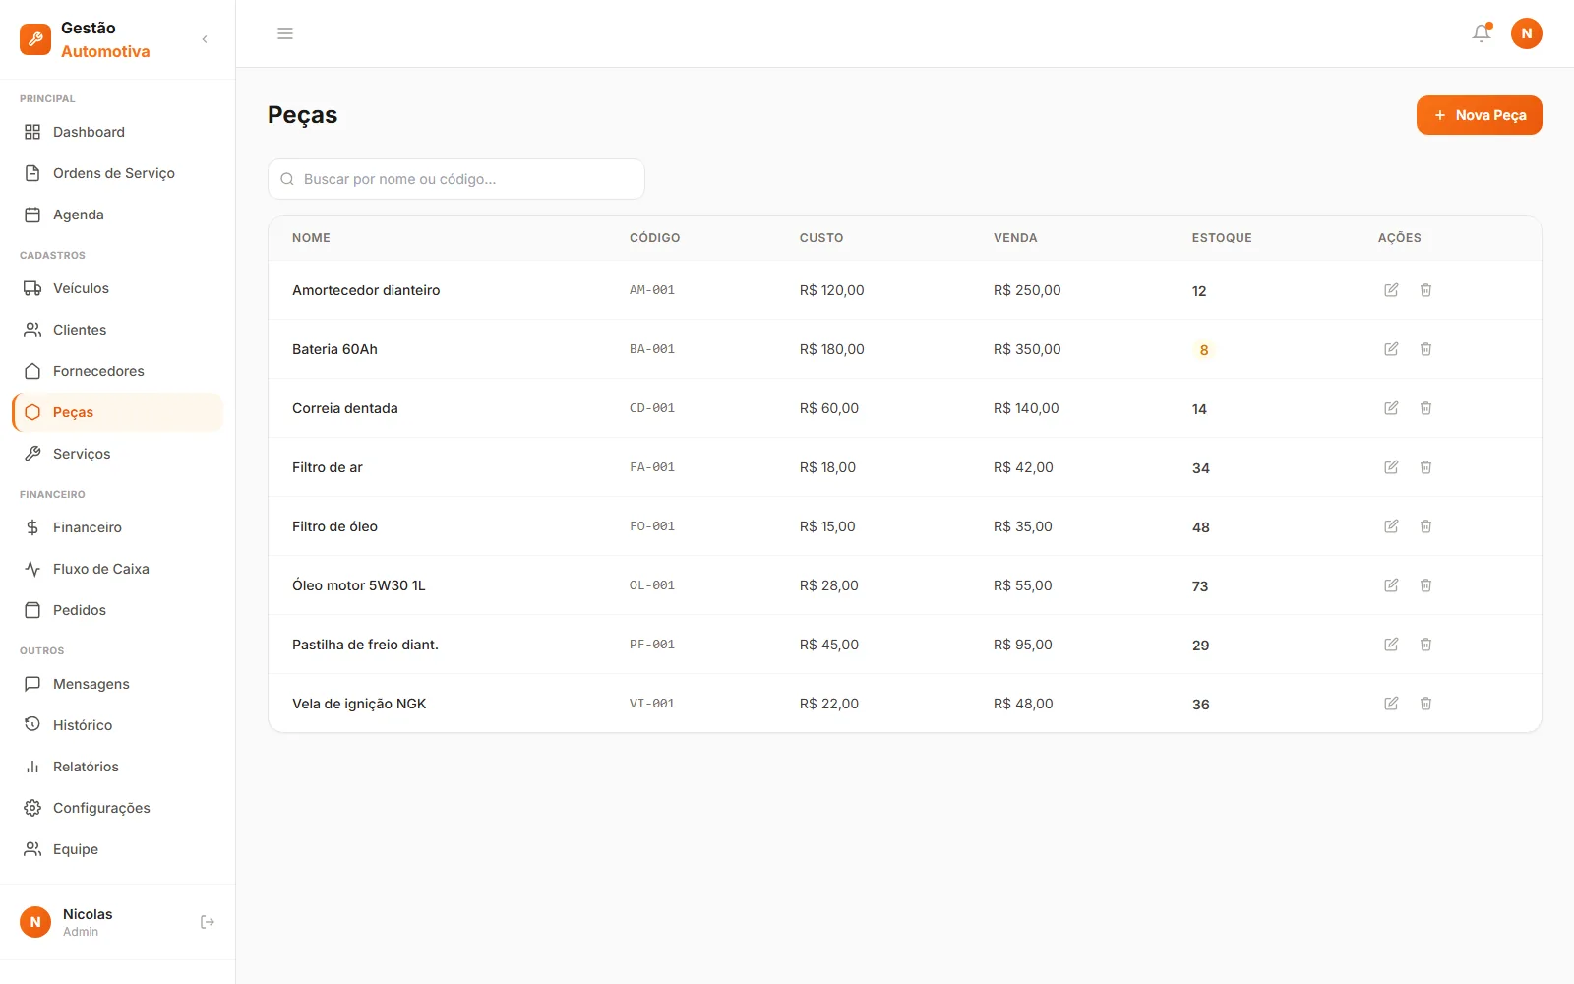Open the Pedidos section
Viewport: 1574px width, 984px height.
click(118, 610)
